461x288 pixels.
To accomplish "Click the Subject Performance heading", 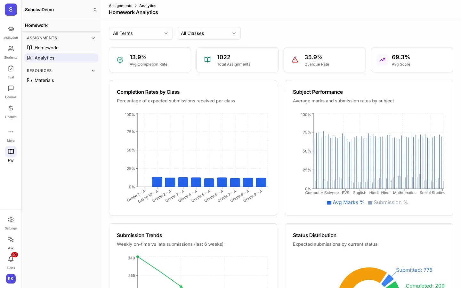I will click(x=318, y=92).
